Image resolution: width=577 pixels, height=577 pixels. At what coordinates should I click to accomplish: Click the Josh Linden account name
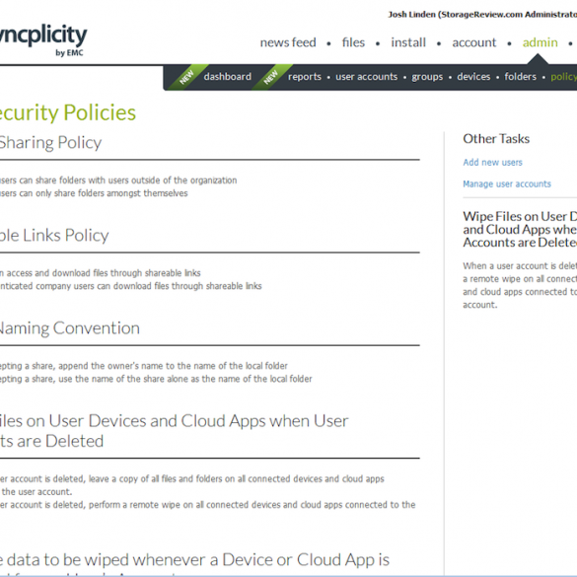tap(411, 15)
